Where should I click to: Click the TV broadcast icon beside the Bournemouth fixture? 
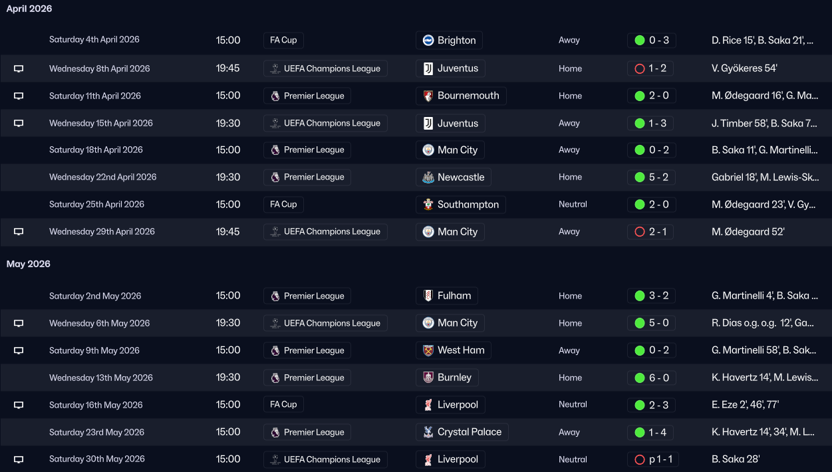19,96
